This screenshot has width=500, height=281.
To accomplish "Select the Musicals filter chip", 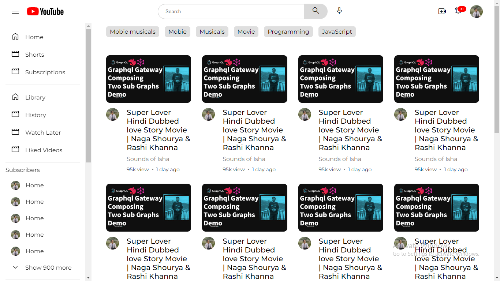I will coord(212,31).
